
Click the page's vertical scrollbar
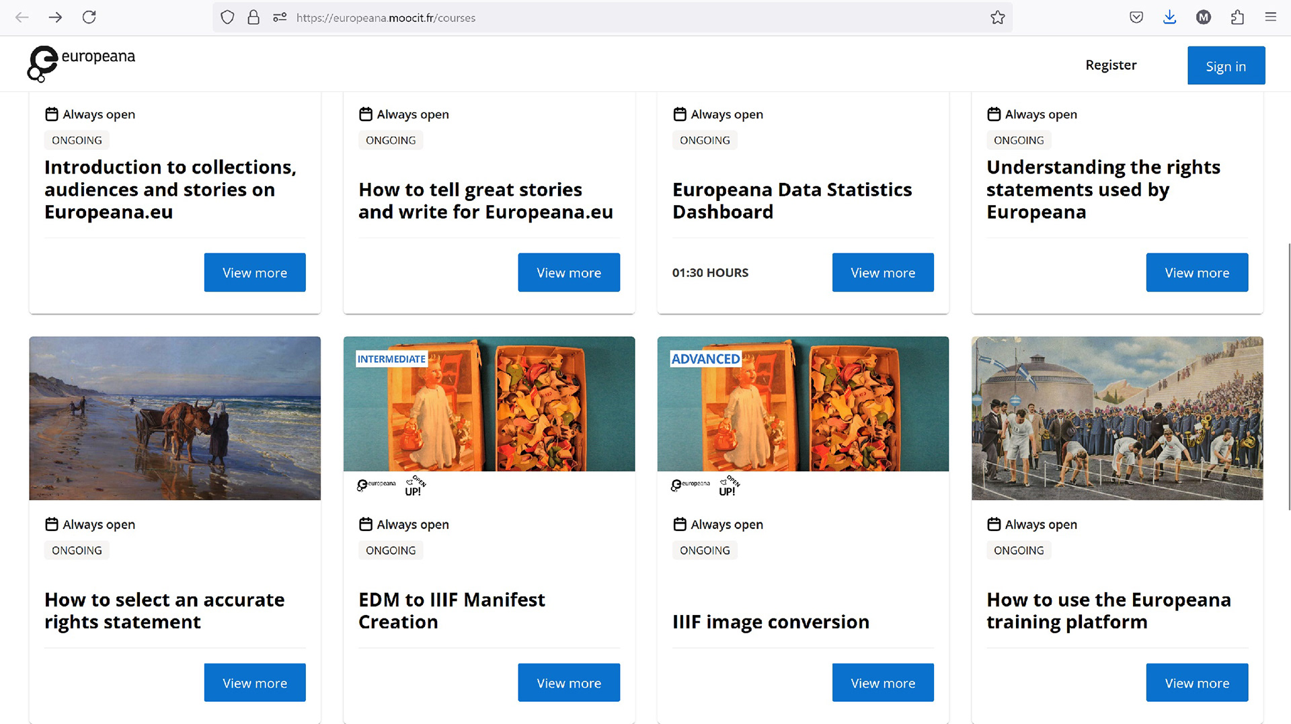coord(1288,376)
